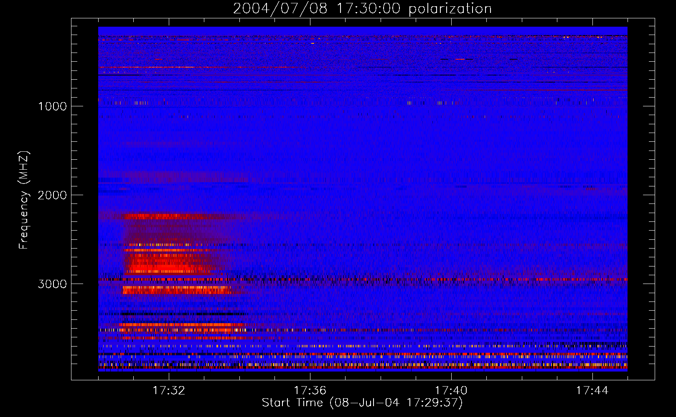Click the 17:44 time tick label

click(592, 391)
